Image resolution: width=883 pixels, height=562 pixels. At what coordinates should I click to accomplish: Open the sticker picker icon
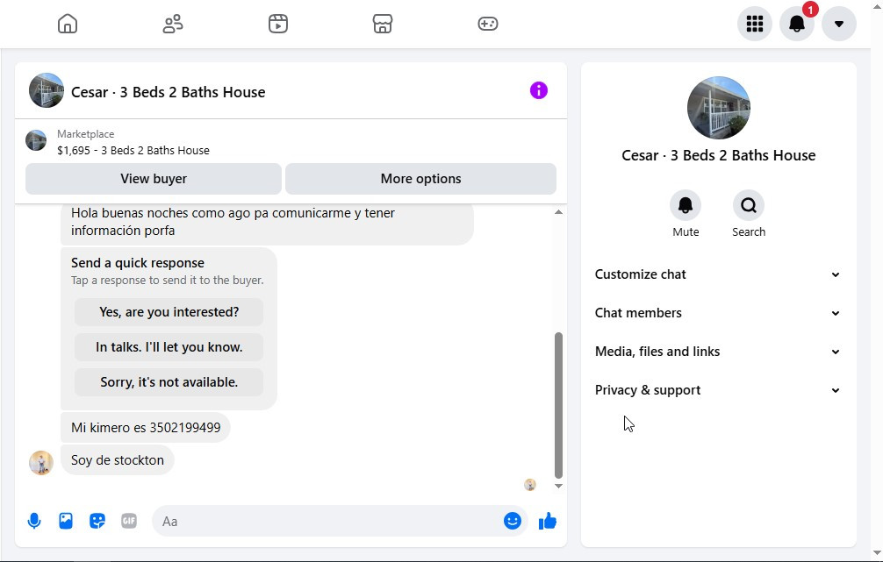(x=97, y=521)
